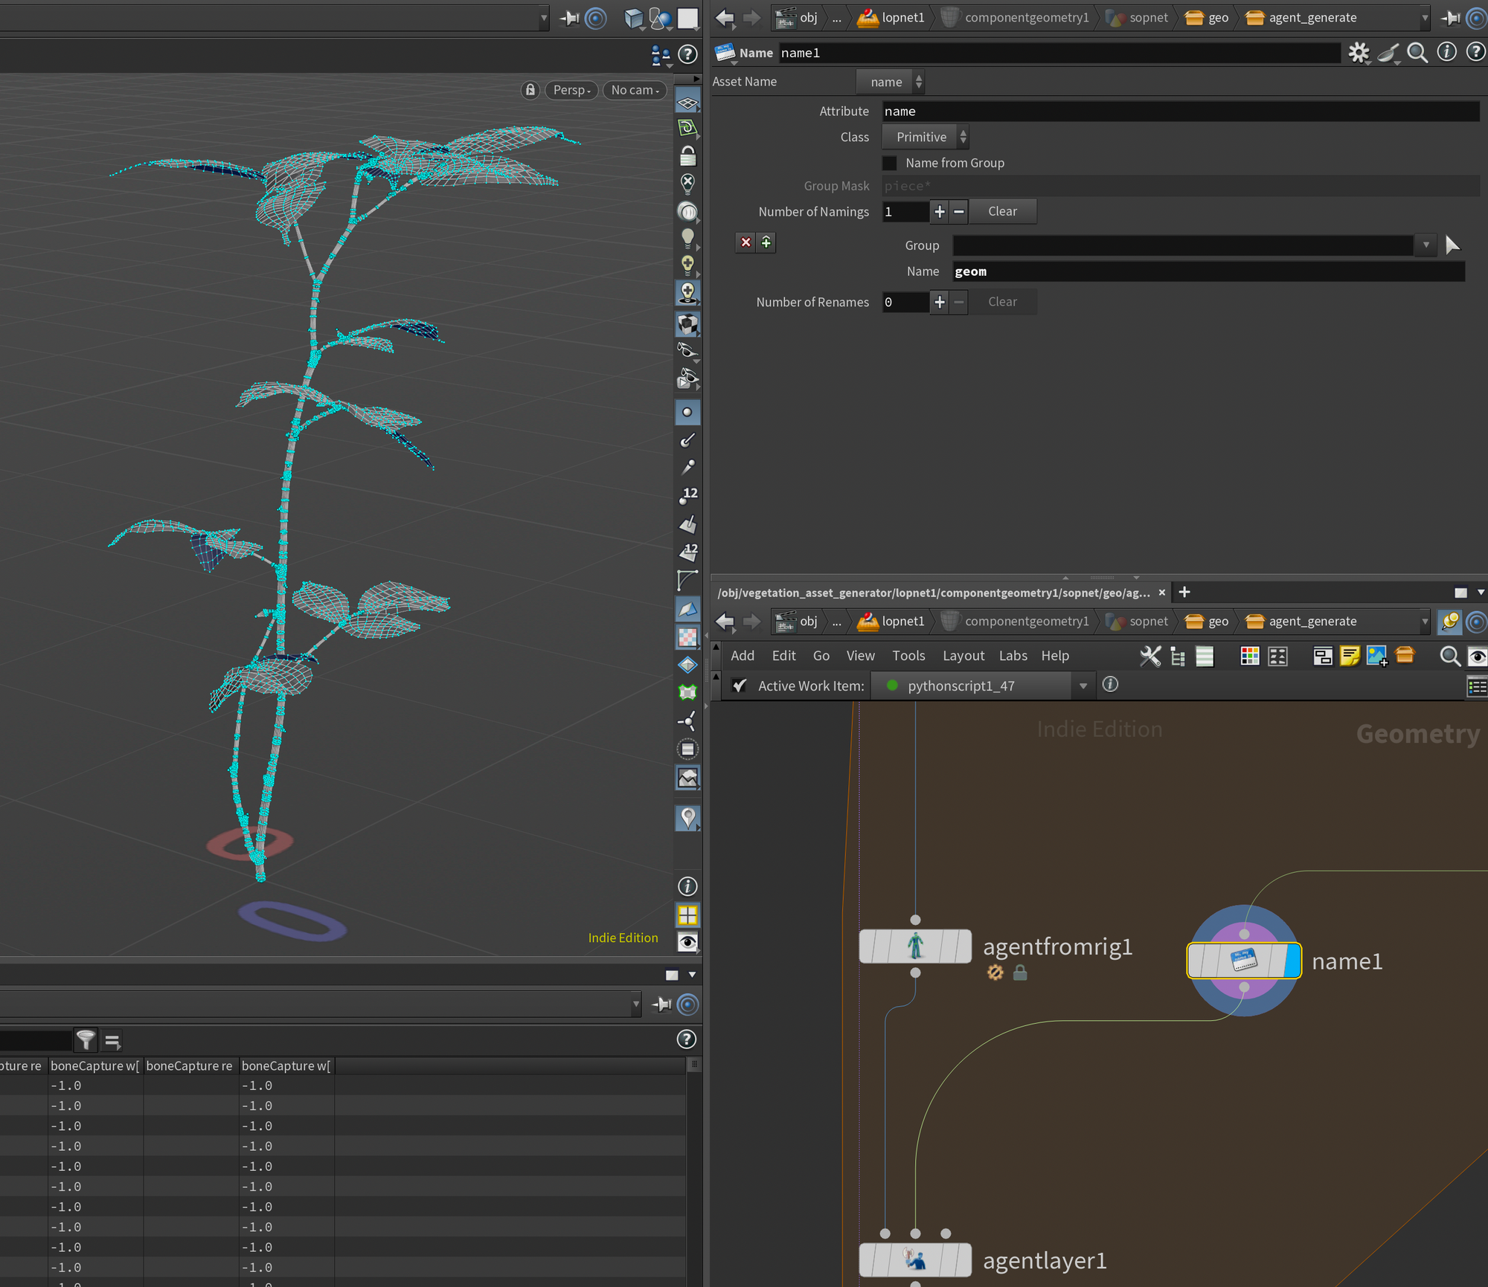
Task: Click Clear next to Number of Namings
Action: pyautogui.click(x=1002, y=211)
